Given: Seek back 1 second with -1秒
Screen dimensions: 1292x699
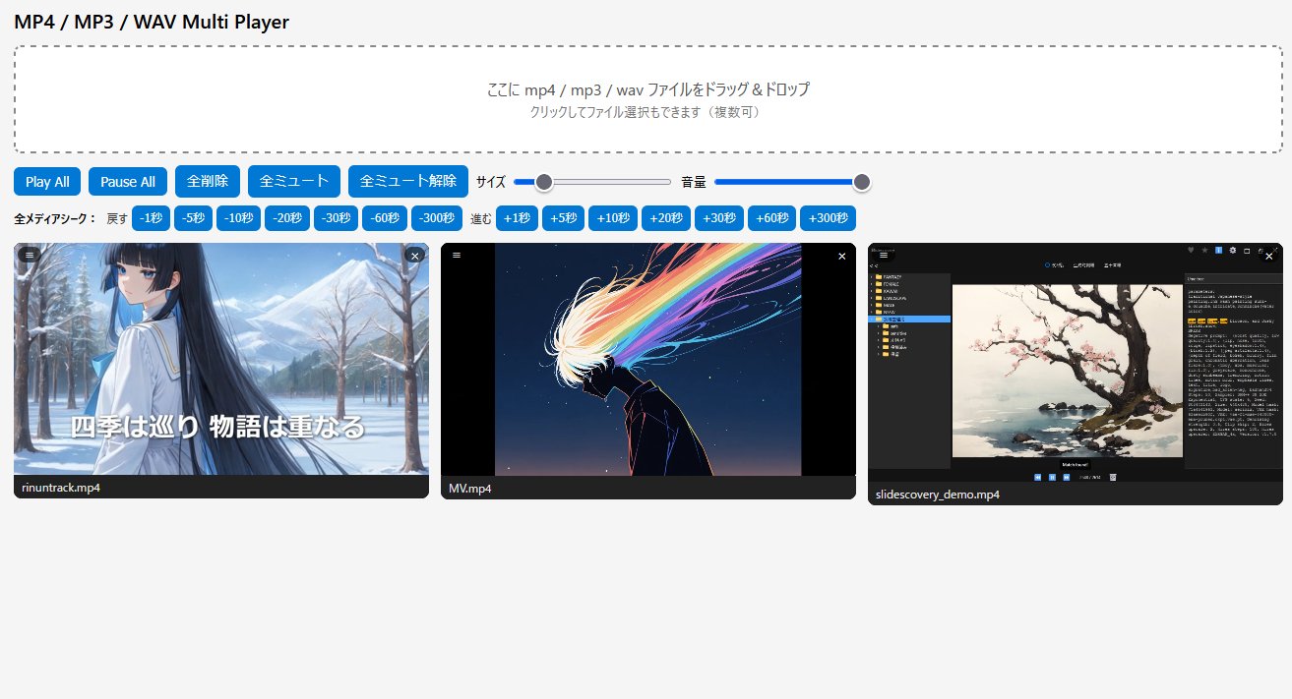Looking at the screenshot, I should click(x=151, y=218).
